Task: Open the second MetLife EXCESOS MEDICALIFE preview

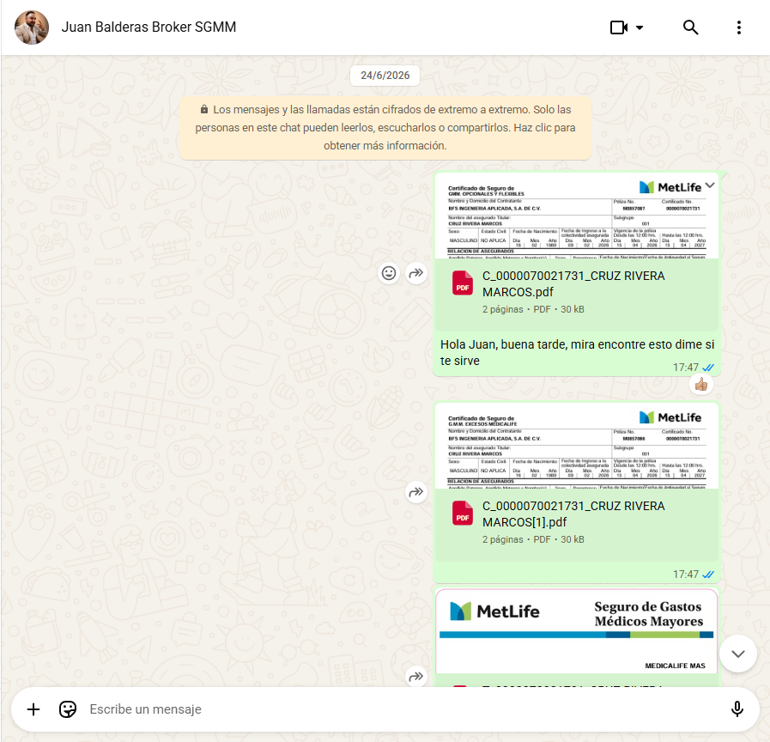Action: tap(577, 447)
